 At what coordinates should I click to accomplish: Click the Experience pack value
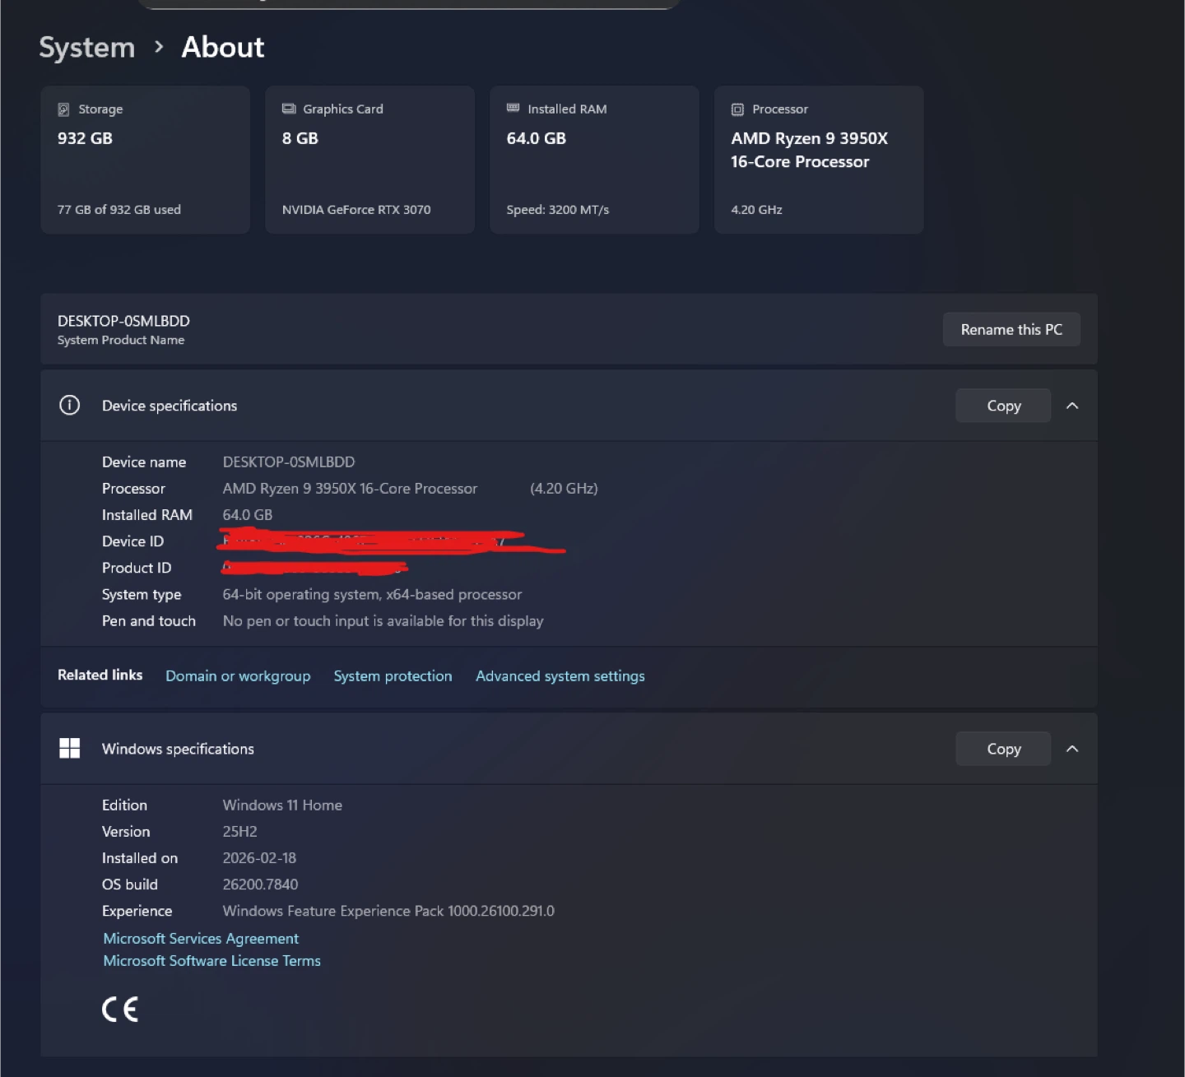click(x=388, y=911)
